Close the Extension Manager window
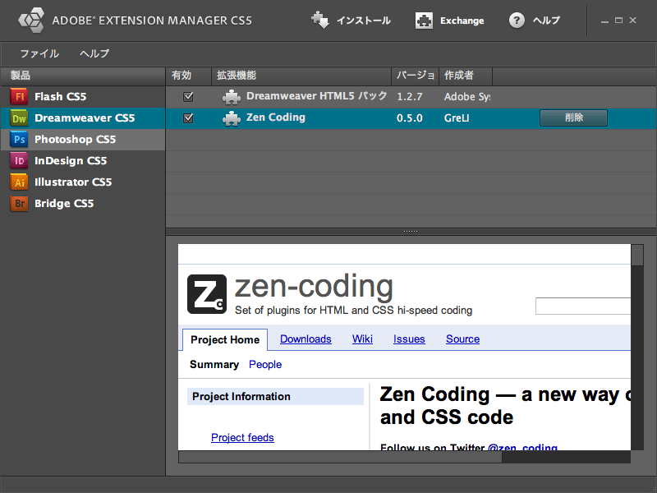Viewport: 657px width, 493px height. point(632,20)
